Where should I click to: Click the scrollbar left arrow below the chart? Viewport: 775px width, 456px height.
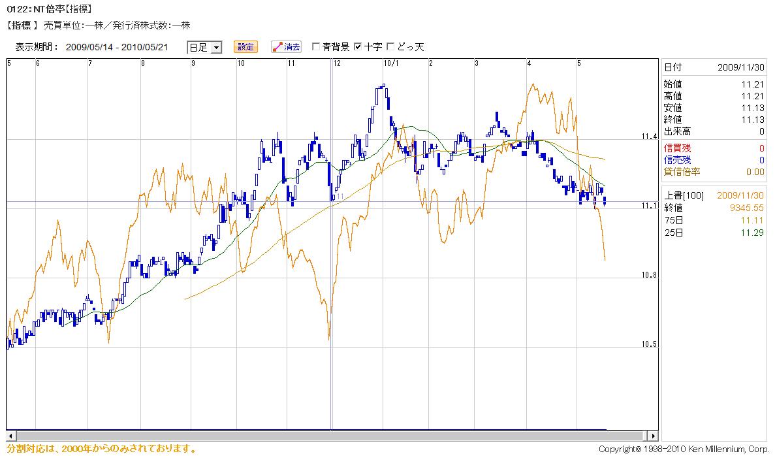(10, 436)
